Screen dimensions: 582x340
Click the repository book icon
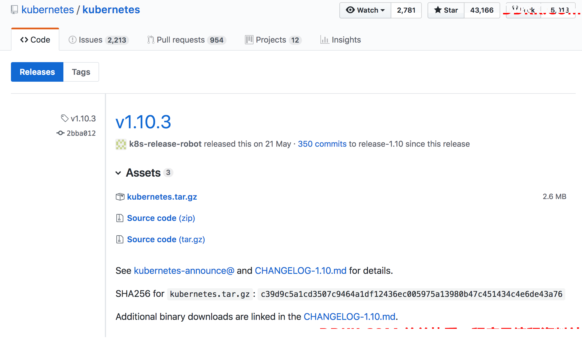[14, 10]
